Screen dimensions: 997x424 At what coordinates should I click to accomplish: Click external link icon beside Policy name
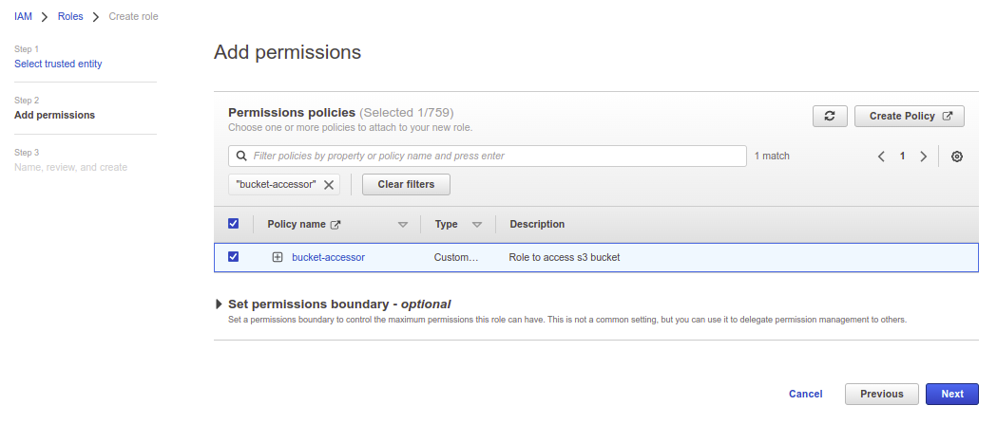(x=335, y=225)
